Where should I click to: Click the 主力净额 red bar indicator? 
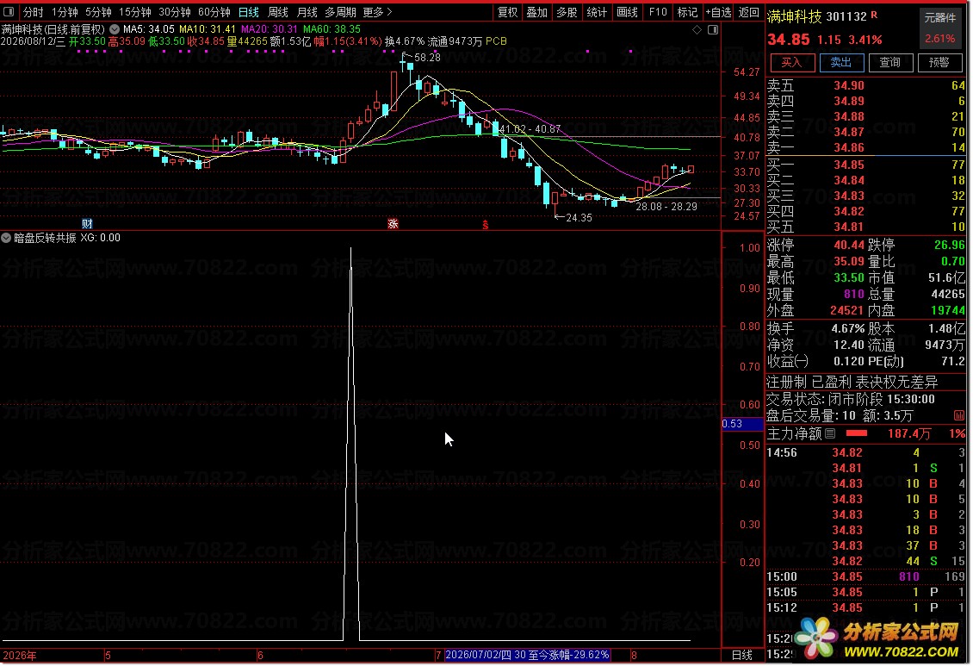[857, 433]
